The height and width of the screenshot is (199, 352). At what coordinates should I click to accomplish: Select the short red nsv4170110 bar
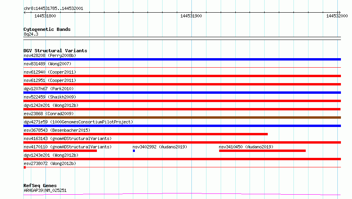click(x=60, y=151)
